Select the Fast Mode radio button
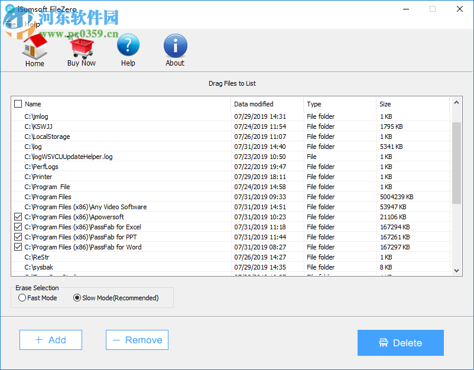Screen dimensions: 474x370 tap(21, 298)
